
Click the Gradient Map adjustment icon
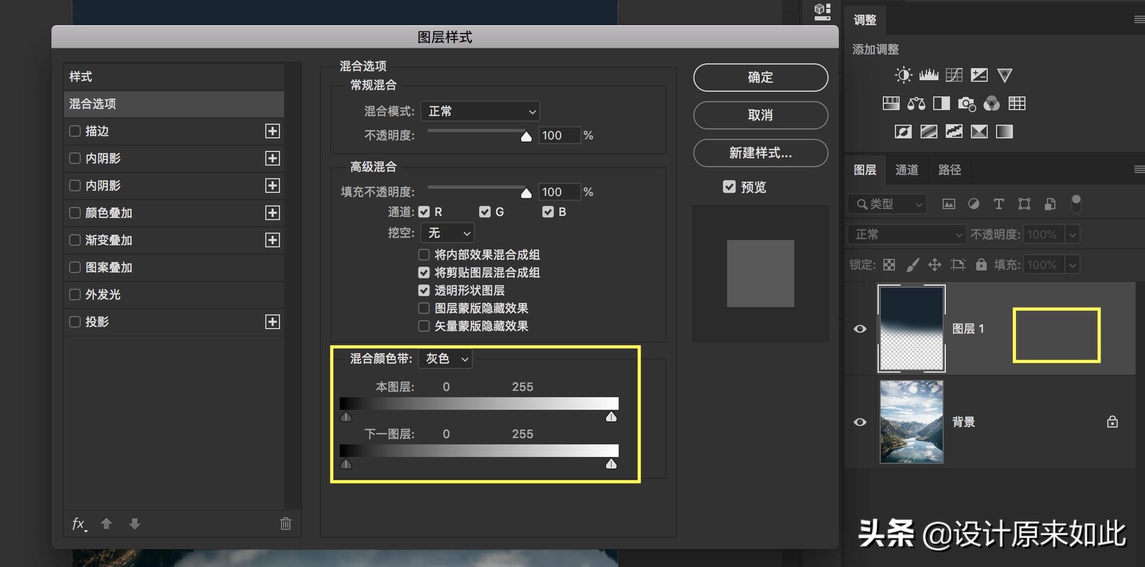(979, 132)
